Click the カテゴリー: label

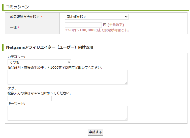pos(16,57)
